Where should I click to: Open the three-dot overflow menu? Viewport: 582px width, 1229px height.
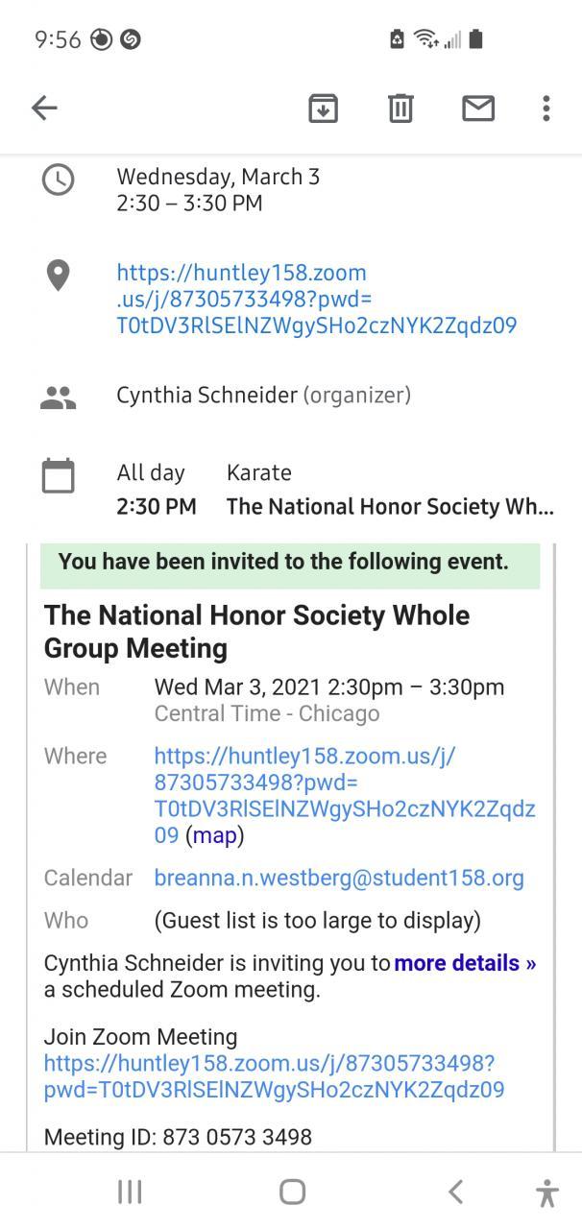pos(546,108)
